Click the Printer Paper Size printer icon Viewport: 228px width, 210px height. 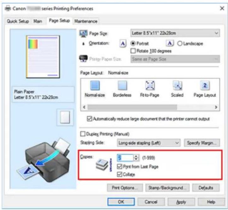click(x=83, y=58)
